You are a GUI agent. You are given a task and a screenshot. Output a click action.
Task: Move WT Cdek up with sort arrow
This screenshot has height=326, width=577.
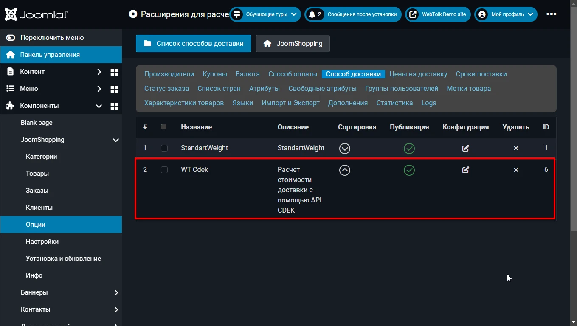click(x=345, y=170)
